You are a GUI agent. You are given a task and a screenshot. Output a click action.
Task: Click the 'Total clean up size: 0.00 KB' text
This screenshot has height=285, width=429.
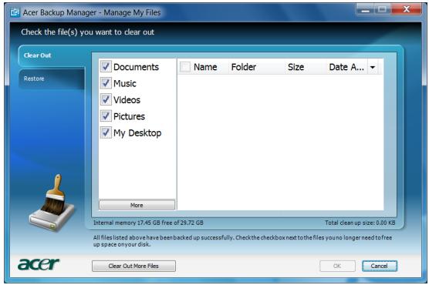click(360, 223)
